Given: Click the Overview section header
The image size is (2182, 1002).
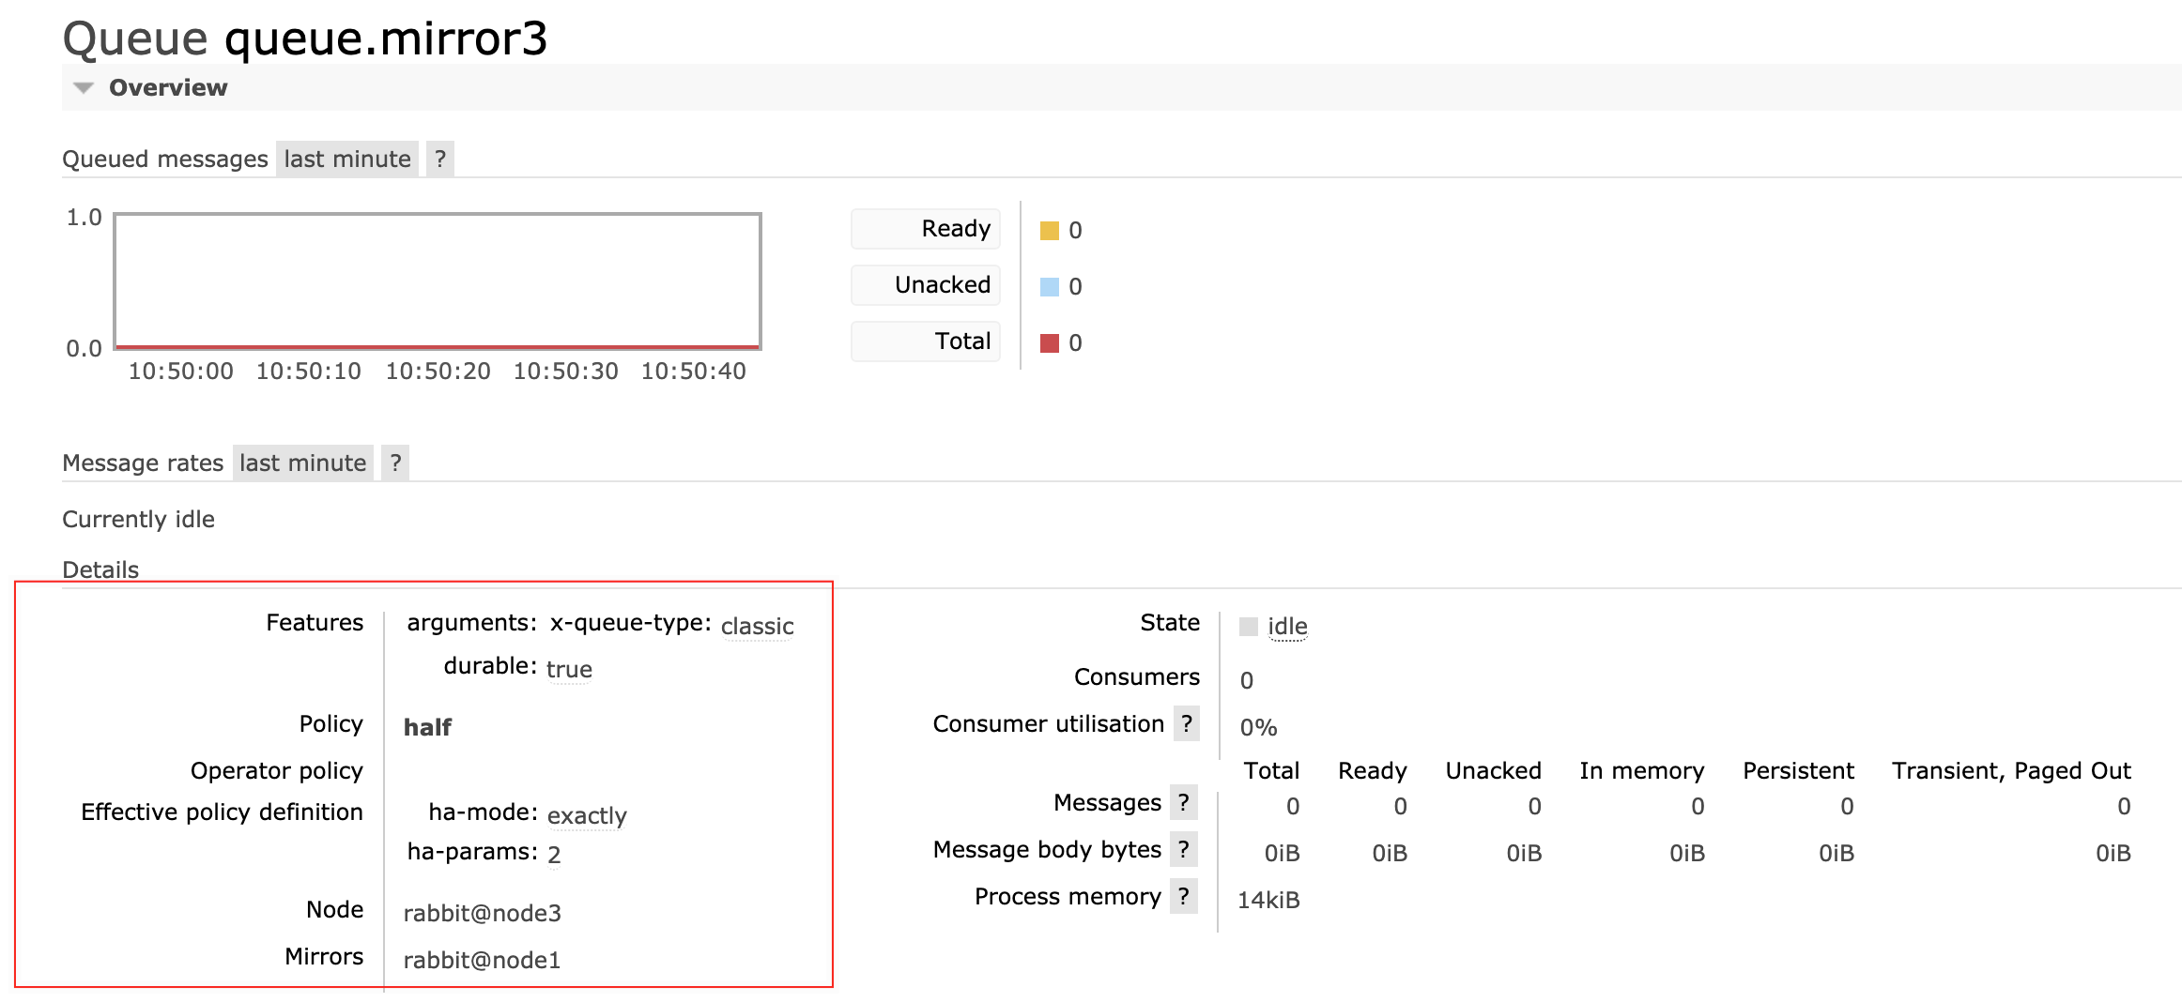Looking at the screenshot, I should (168, 87).
